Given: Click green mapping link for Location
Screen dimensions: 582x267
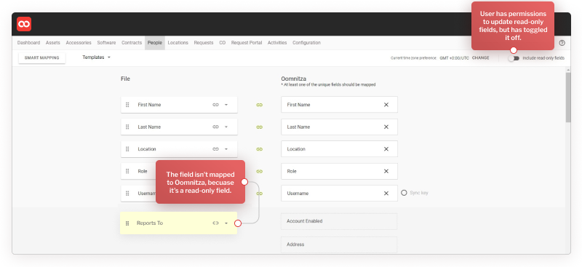Looking at the screenshot, I should 260,149.
